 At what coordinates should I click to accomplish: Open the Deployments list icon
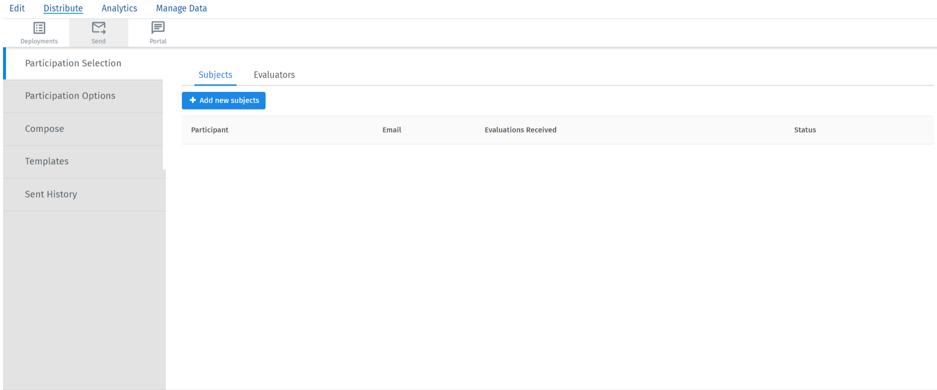tap(39, 28)
